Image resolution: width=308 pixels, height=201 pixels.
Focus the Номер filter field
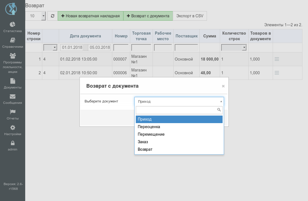pyautogui.click(x=121, y=47)
